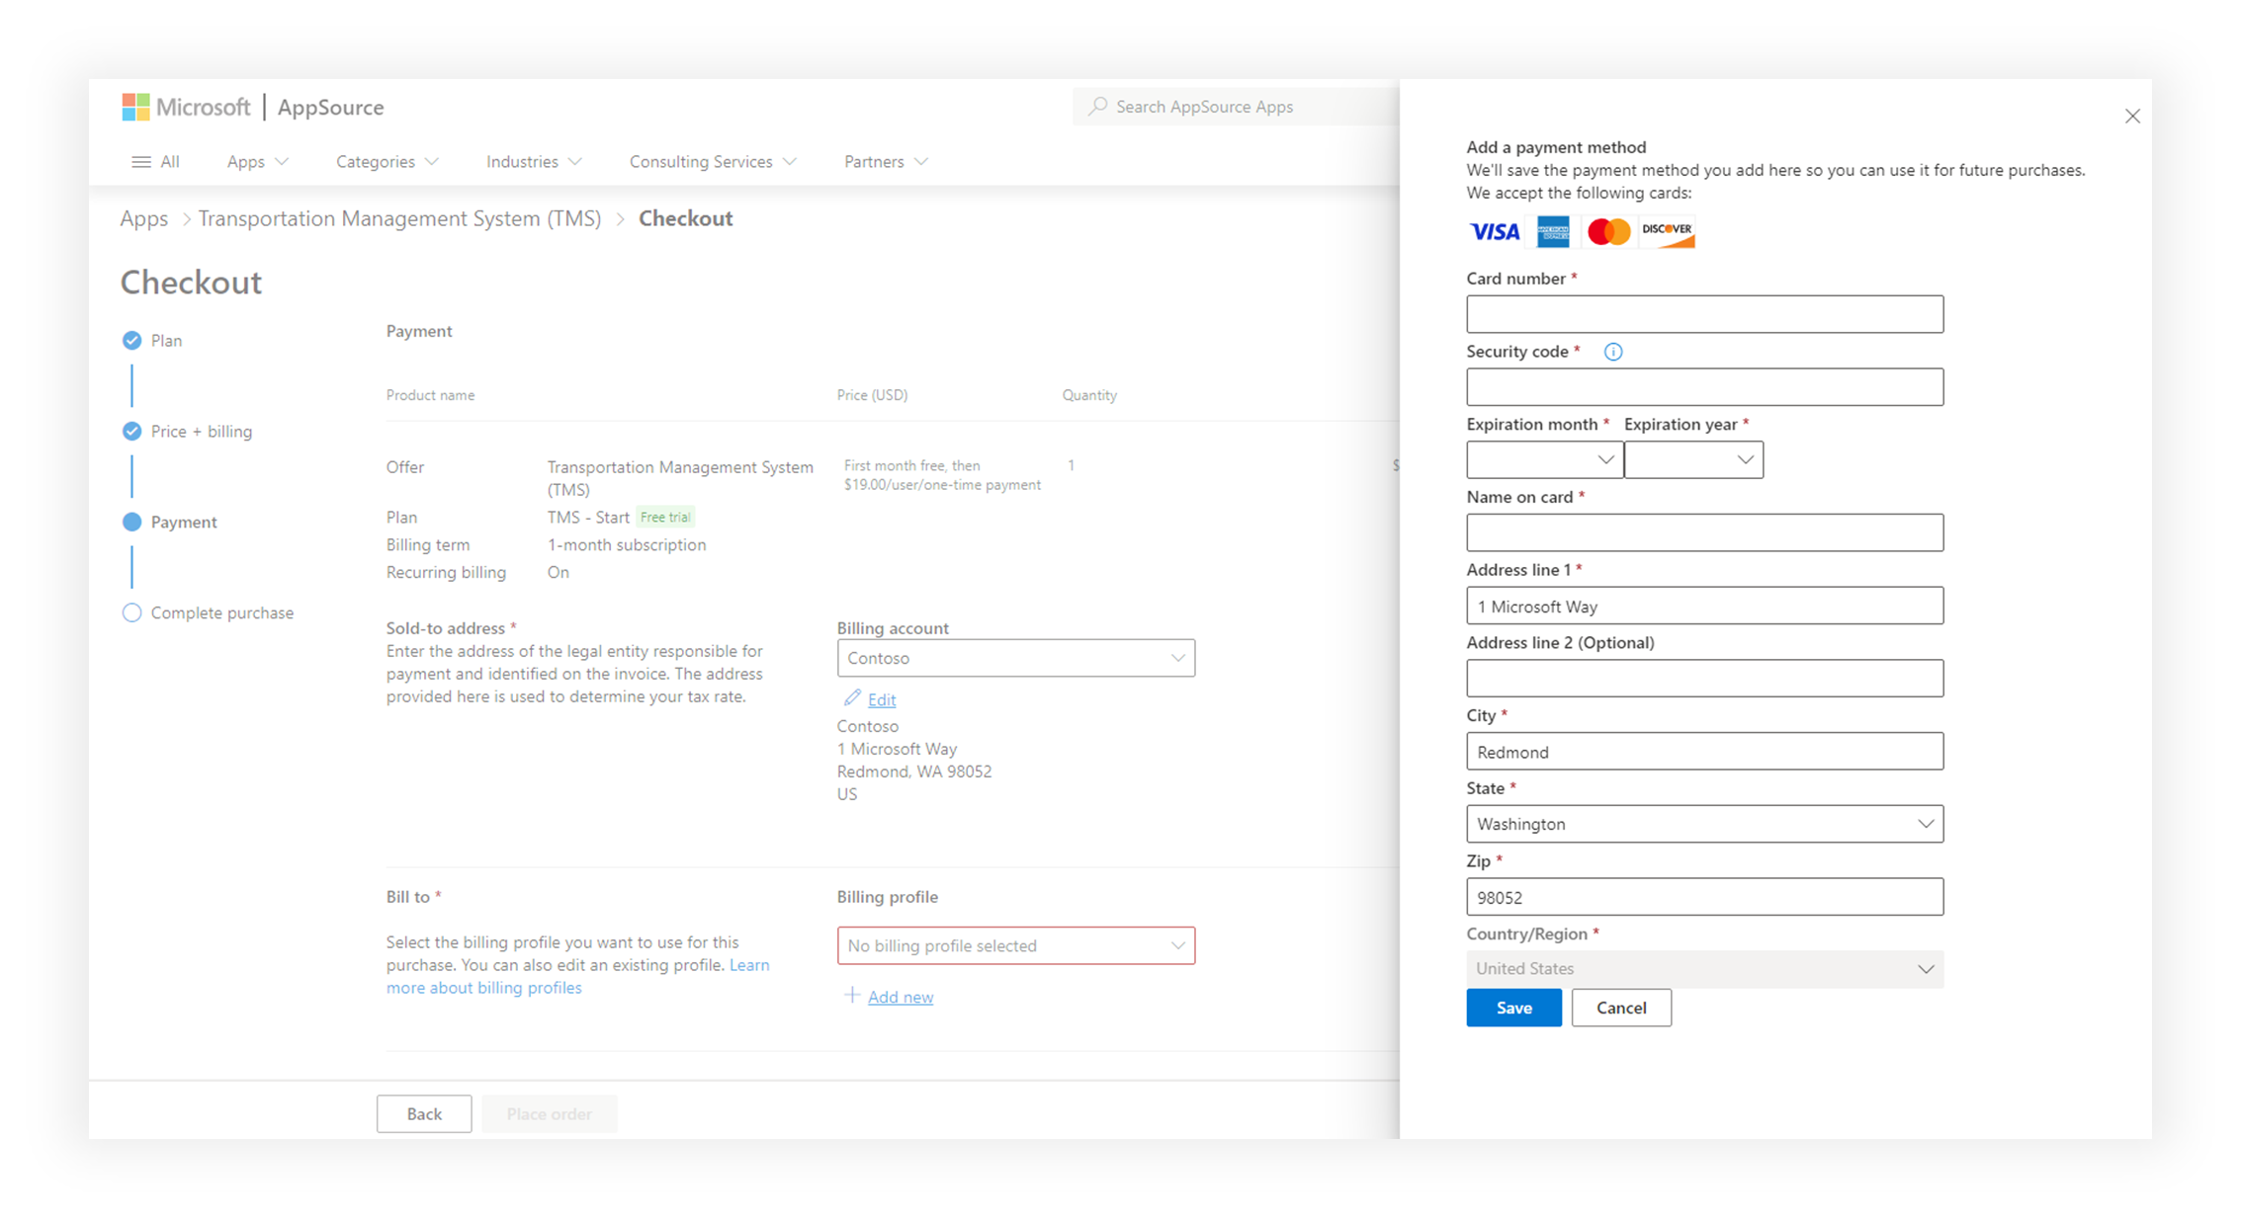Viewport: 2241px width, 1218px height.
Task: Open the Expiration month dropdown
Action: click(1543, 459)
